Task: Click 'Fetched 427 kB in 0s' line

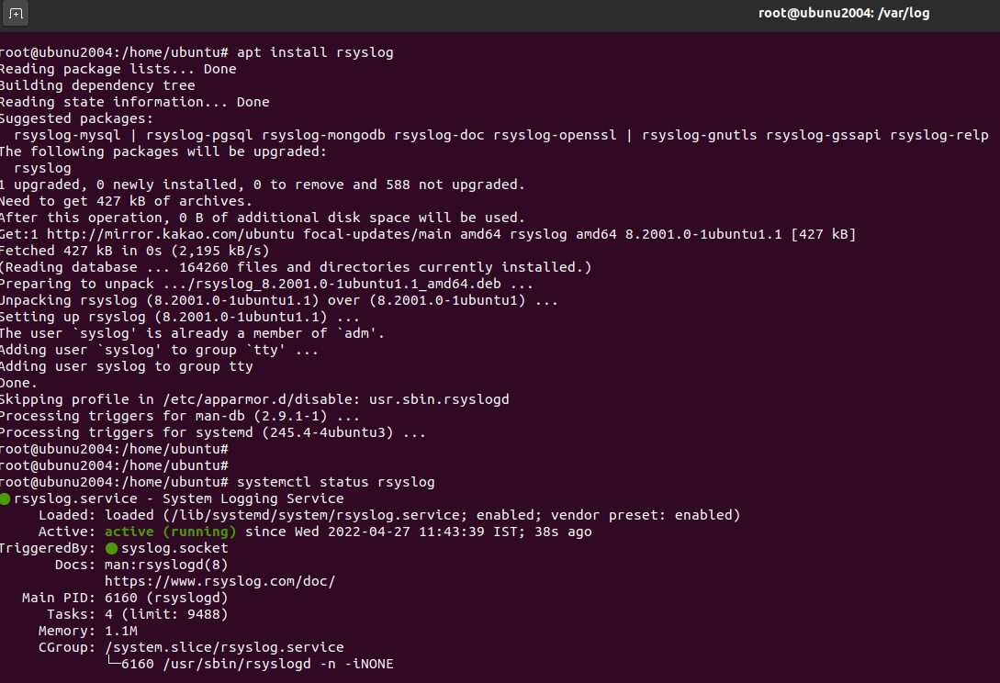Action: click(135, 252)
